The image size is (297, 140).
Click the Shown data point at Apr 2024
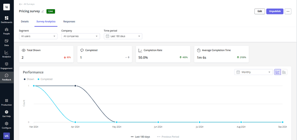[75, 86]
